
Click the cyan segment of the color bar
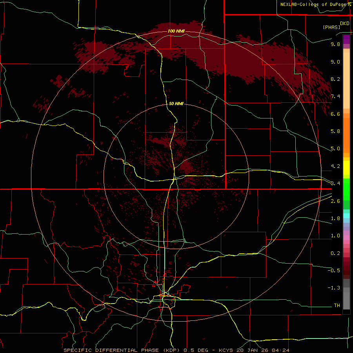click(x=346, y=216)
